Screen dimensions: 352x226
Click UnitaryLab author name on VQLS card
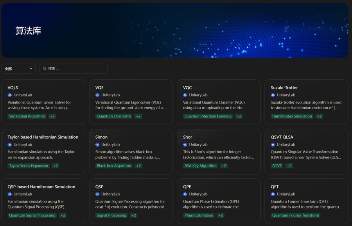coord(23,95)
